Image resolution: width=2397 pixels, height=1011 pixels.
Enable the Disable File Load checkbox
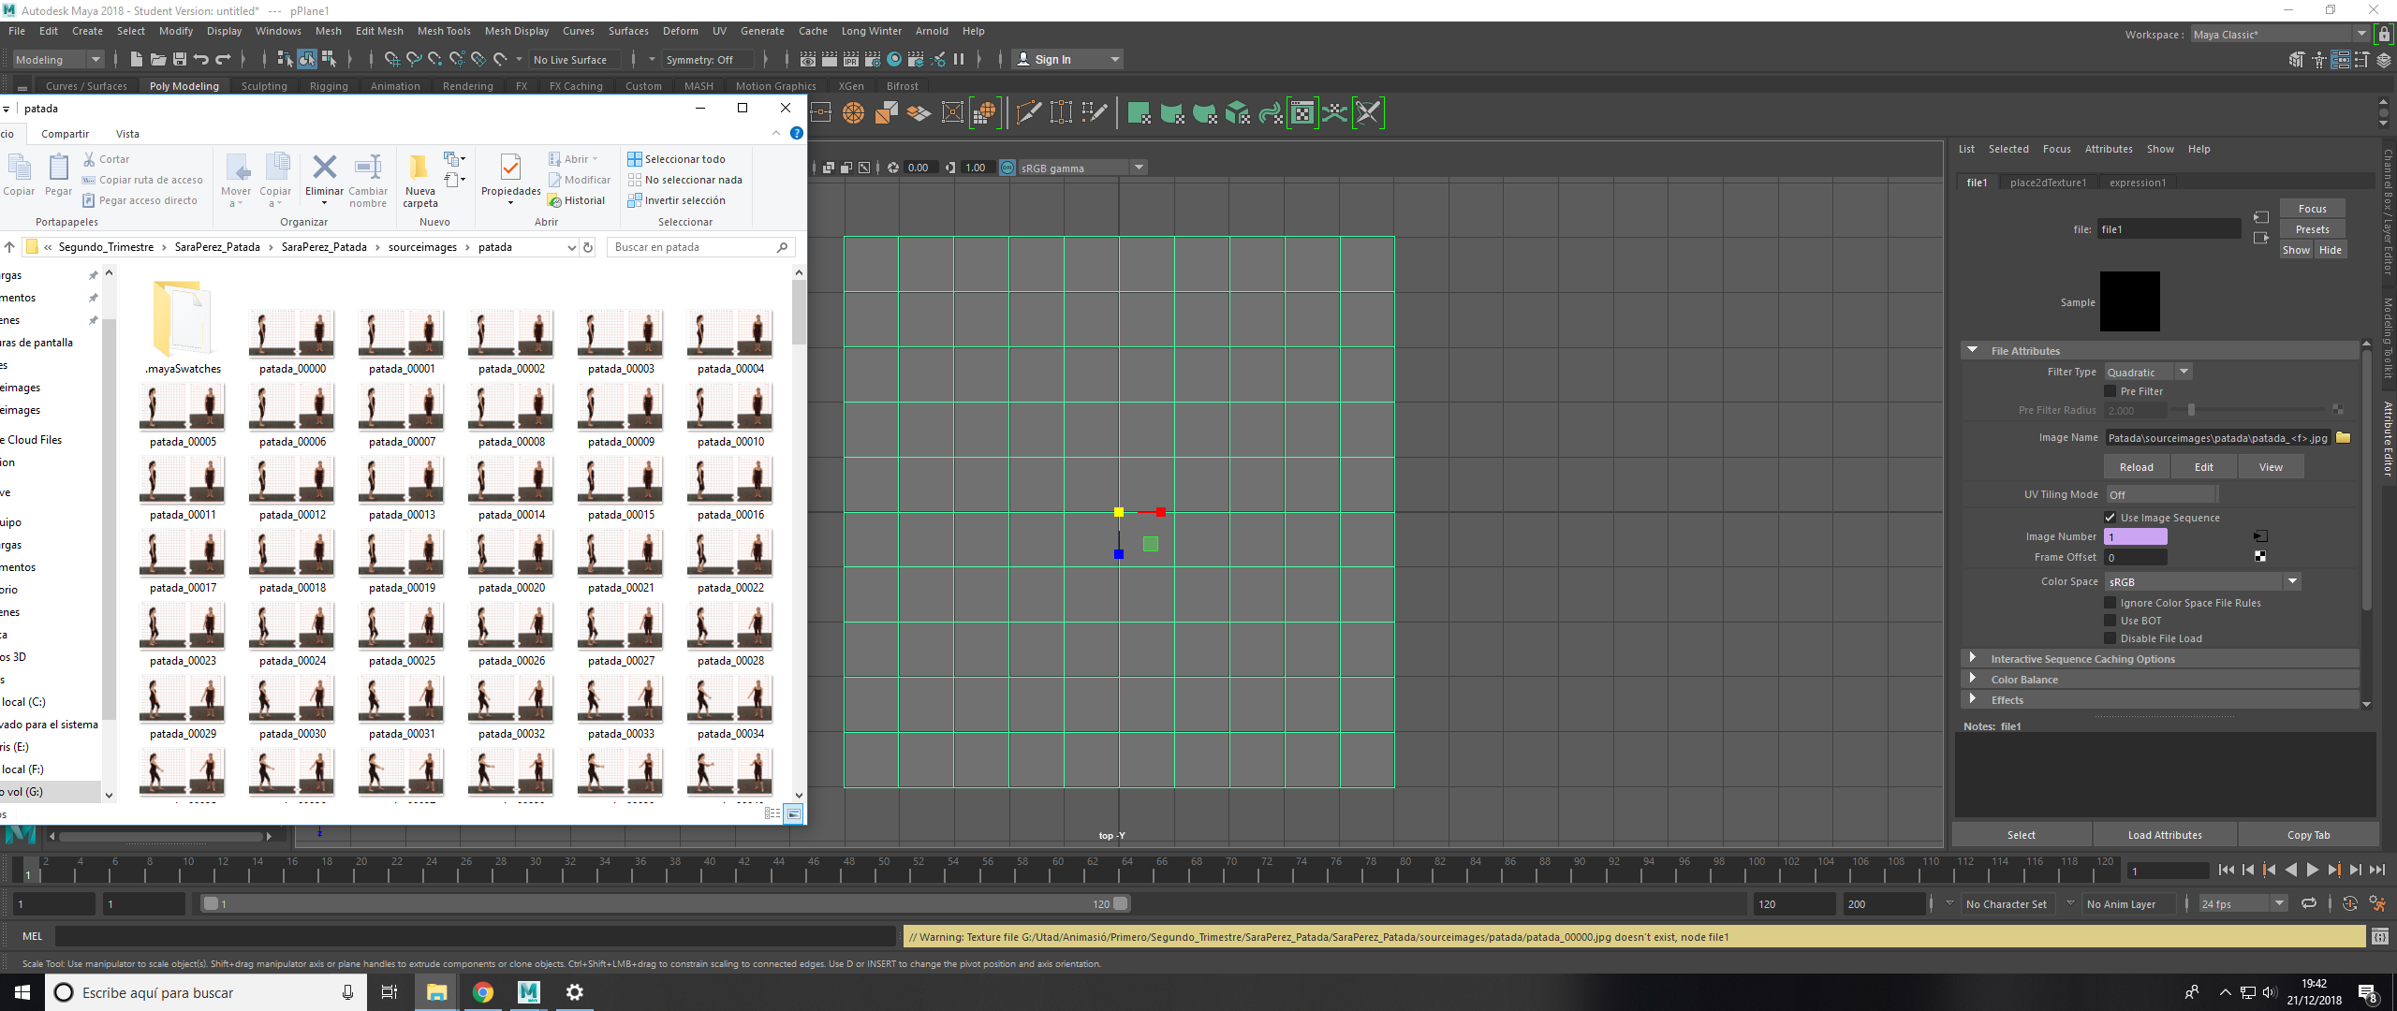tap(2111, 637)
